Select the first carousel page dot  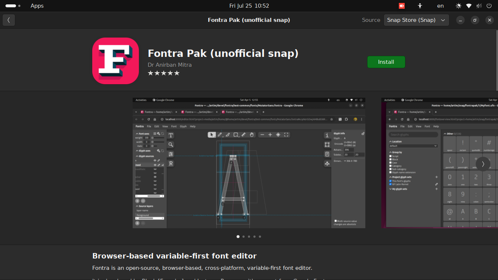pos(238,237)
